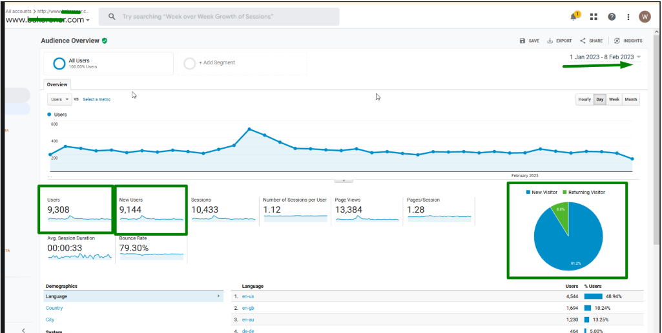Click the help question mark icon
662x333 pixels.
[x=612, y=17]
